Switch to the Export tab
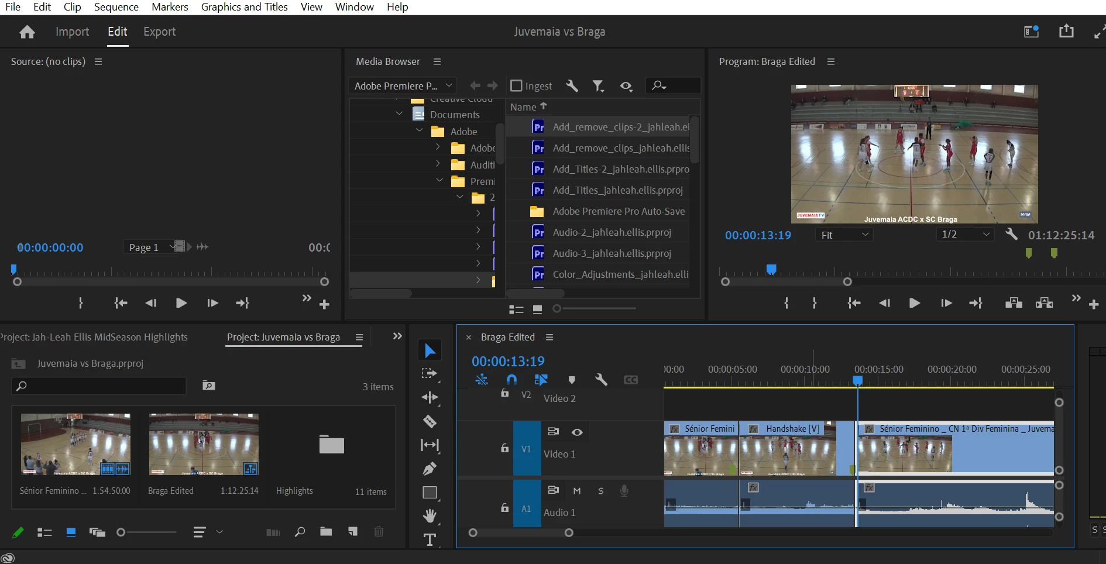Image resolution: width=1106 pixels, height=564 pixels. pyautogui.click(x=160, y=32)
